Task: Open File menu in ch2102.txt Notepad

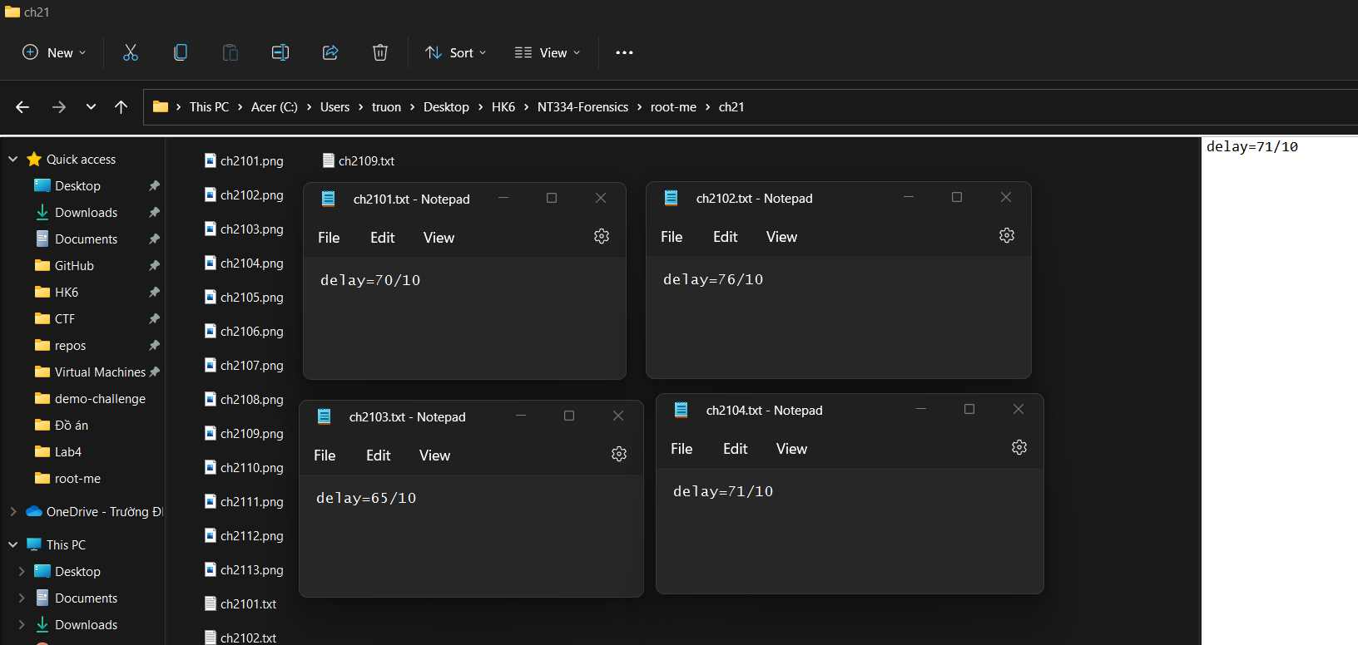Action: tap(672, 237)
